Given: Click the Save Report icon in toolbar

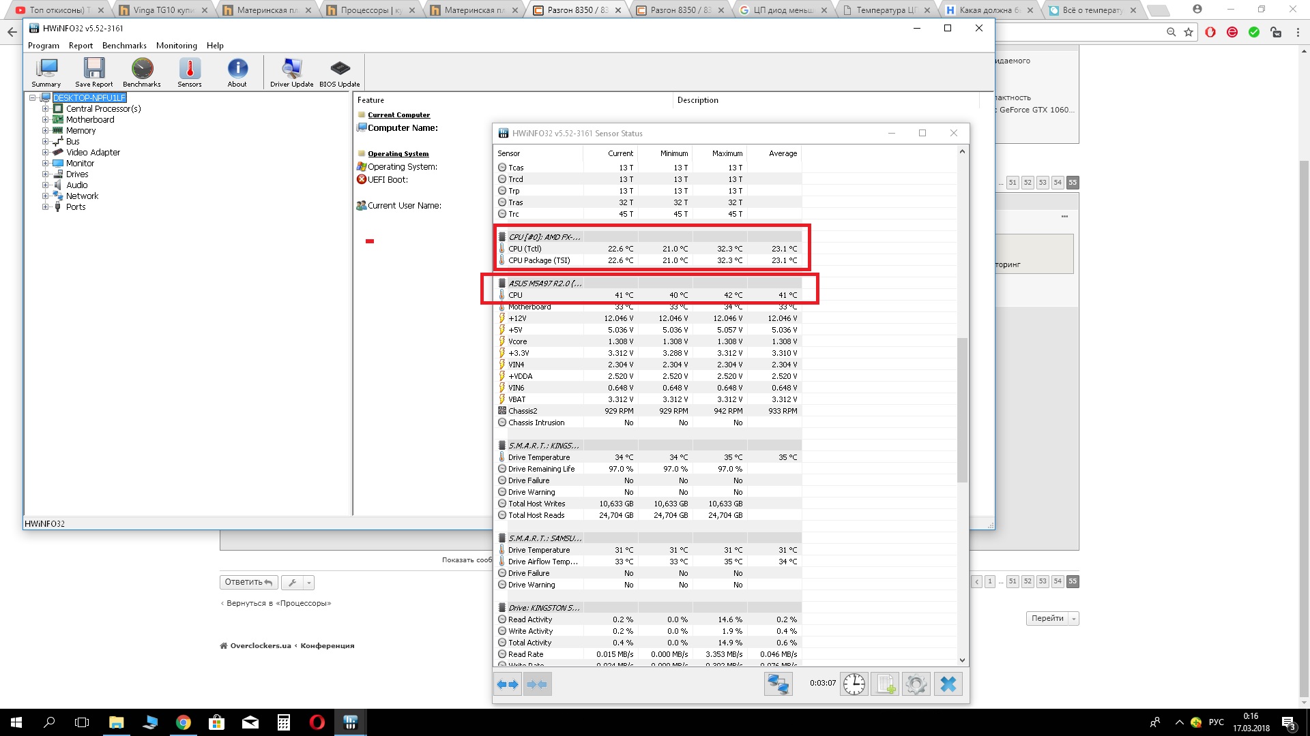Looking at the screenshot, I should pos(93,70).
